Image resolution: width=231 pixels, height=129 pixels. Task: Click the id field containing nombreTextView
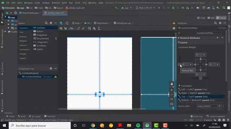[x=209, y=33]
